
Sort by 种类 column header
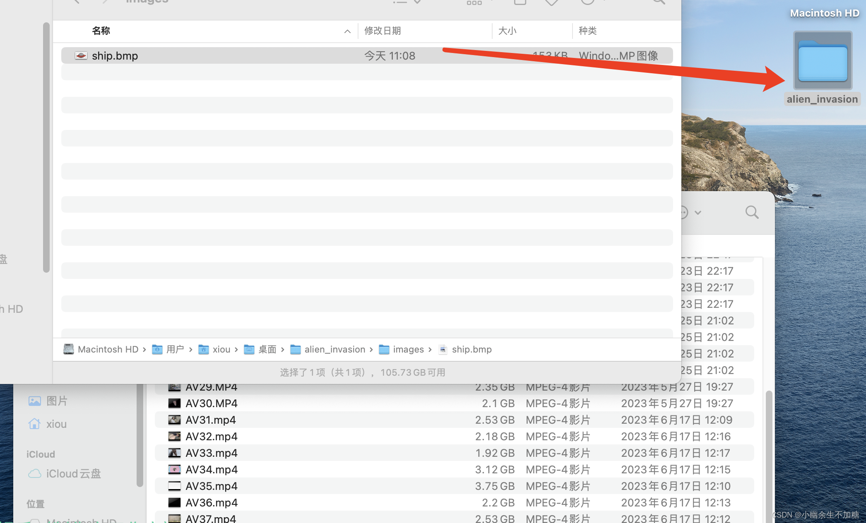coord(587,31)
